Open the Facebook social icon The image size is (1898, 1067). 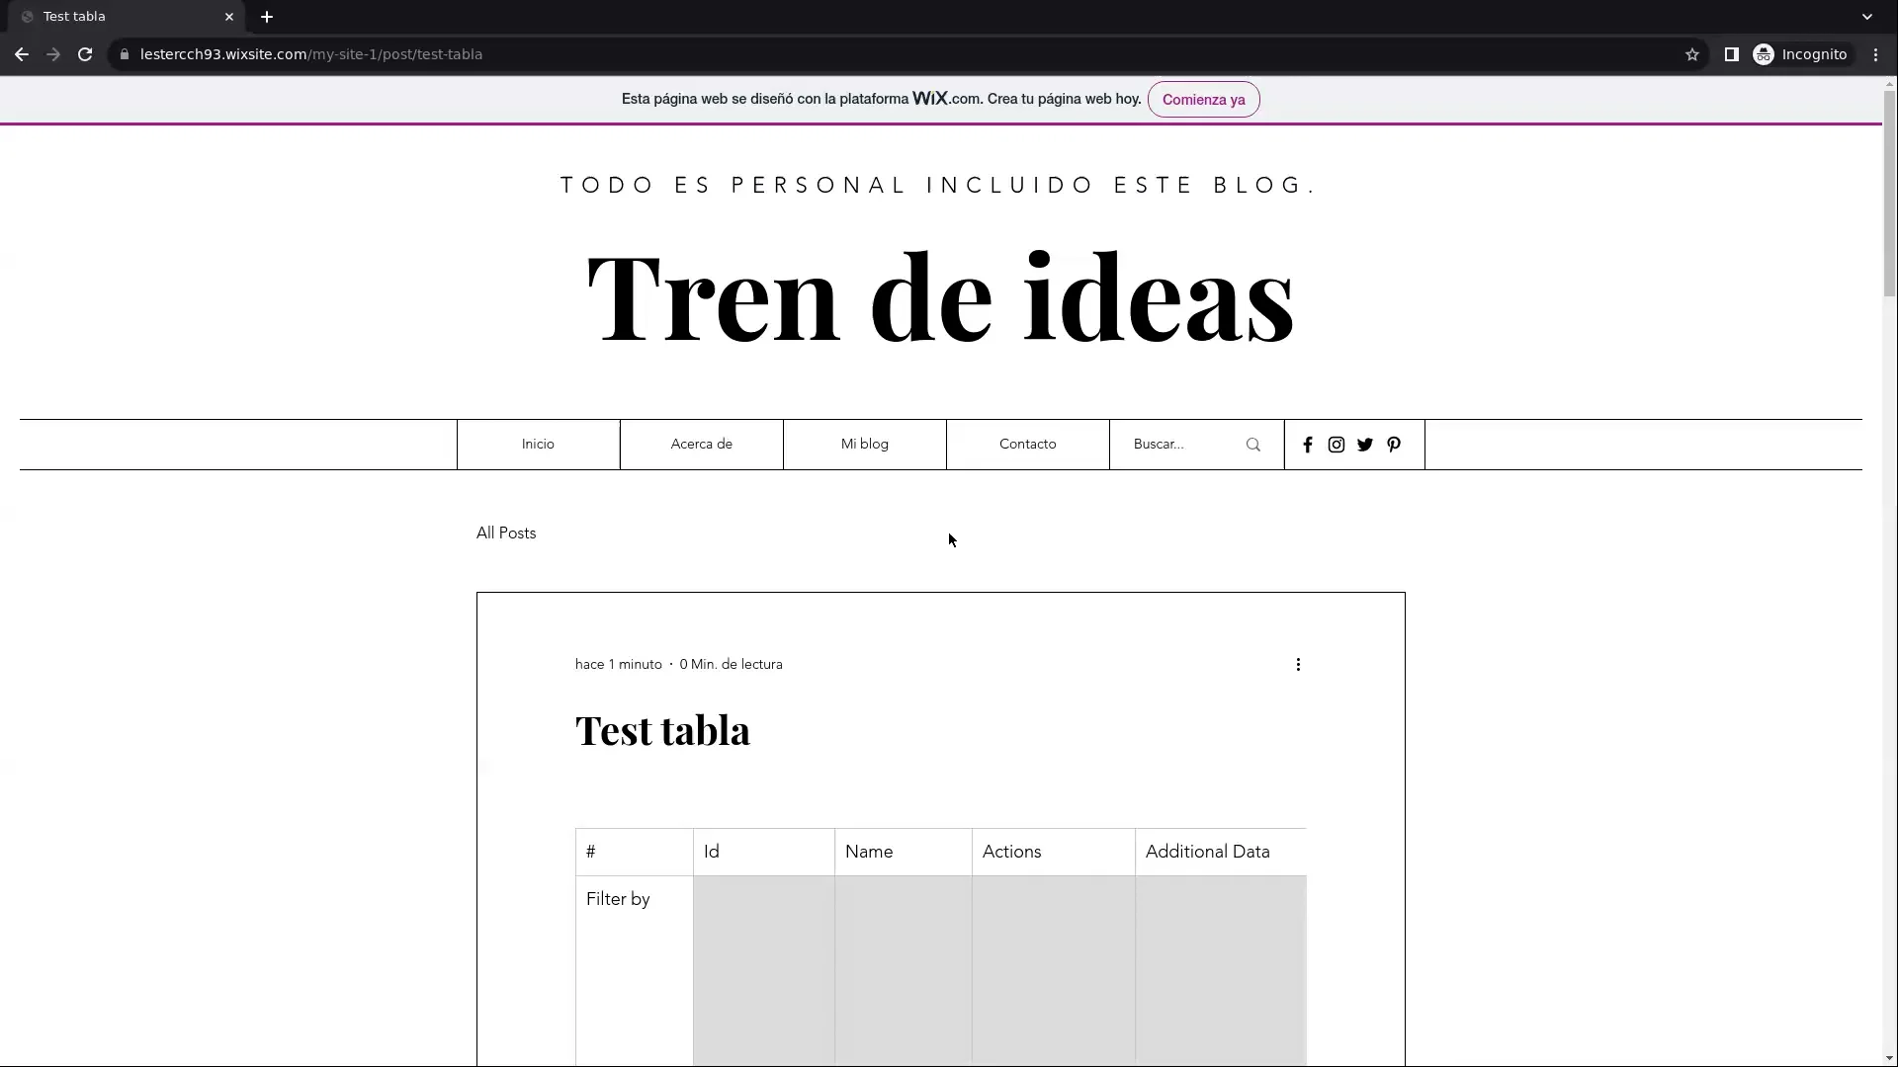(x=1308, y=445)
